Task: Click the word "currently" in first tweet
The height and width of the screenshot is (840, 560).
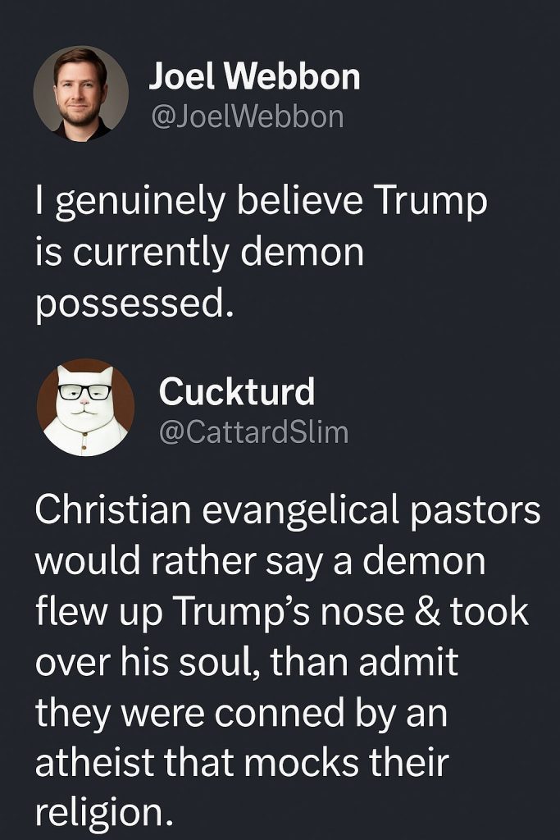Action: pyautogui.click(x=157, y=253)
